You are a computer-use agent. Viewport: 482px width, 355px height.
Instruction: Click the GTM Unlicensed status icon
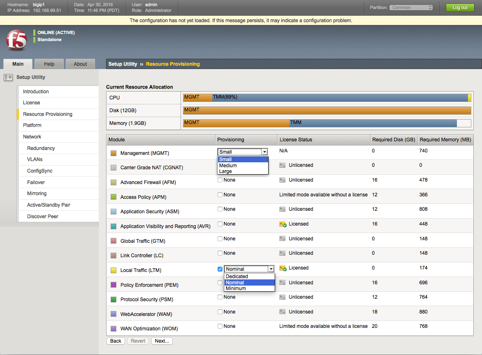pyautogui.click(x=282, y=239)
